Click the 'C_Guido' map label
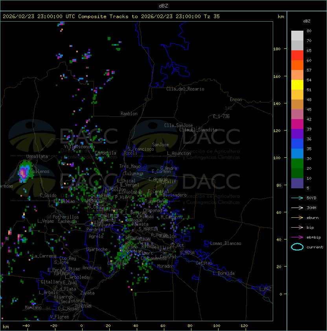Image resolution: width=327 pixels, height=331 pixels. pos(48,195)
